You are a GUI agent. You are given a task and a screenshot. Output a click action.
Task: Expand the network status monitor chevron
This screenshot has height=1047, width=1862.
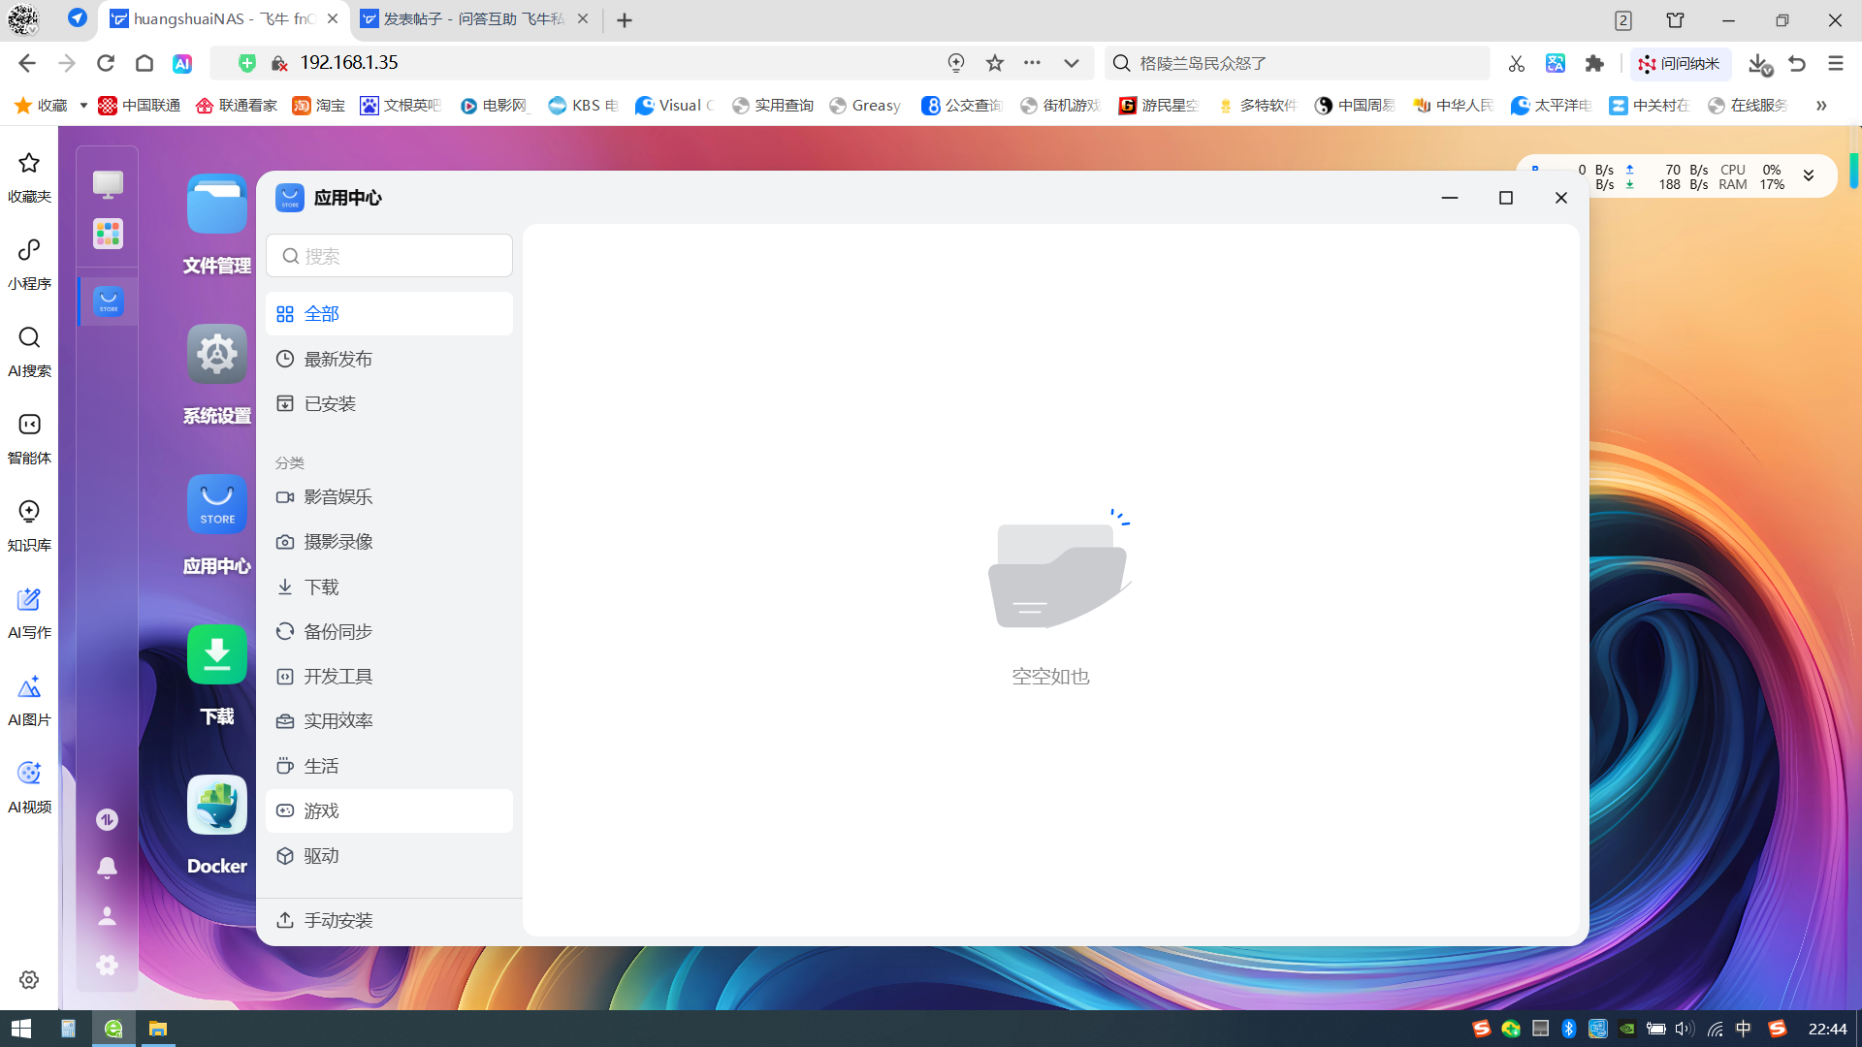[1809, 175]
